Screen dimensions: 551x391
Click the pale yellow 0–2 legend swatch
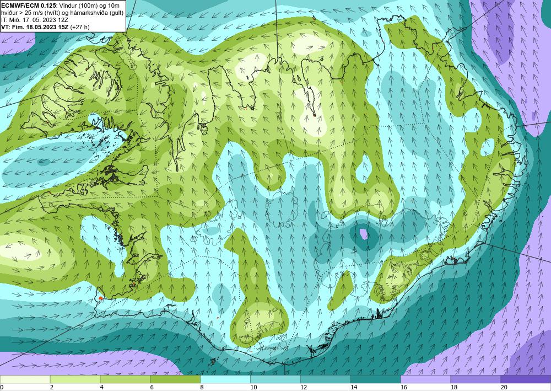coord(25,379)
